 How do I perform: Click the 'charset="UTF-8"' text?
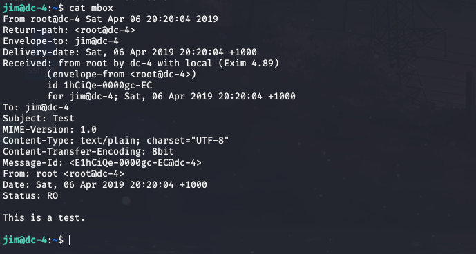point(188,141)
